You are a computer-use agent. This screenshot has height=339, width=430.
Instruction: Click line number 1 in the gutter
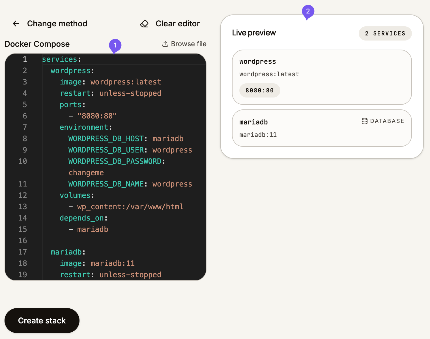point(25,59)
